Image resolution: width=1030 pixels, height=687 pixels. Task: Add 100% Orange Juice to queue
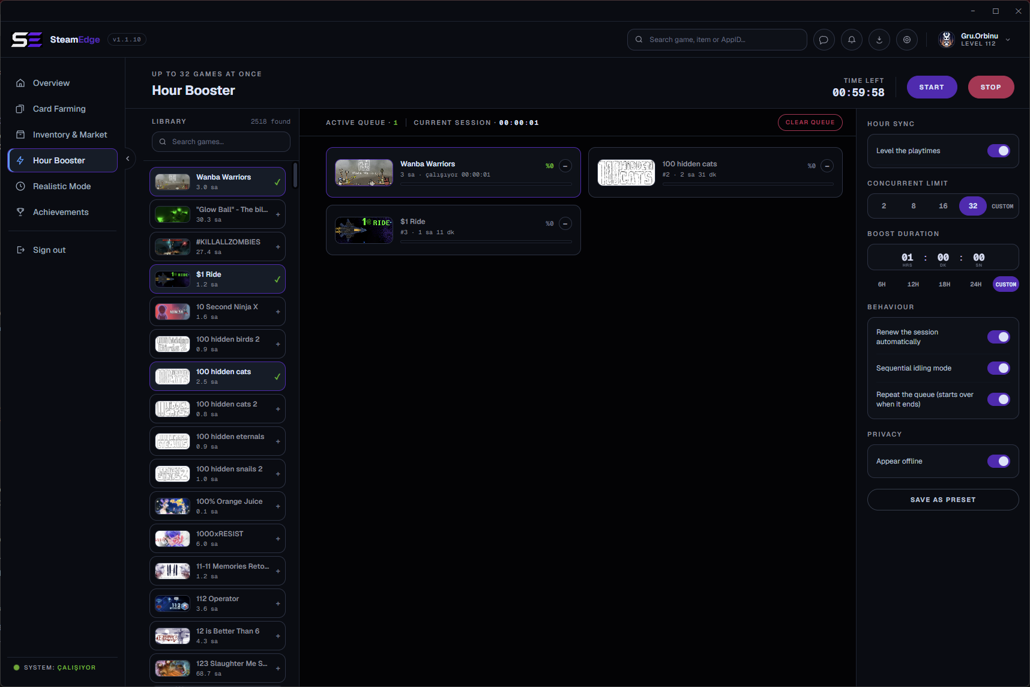(x=278, y=506)
